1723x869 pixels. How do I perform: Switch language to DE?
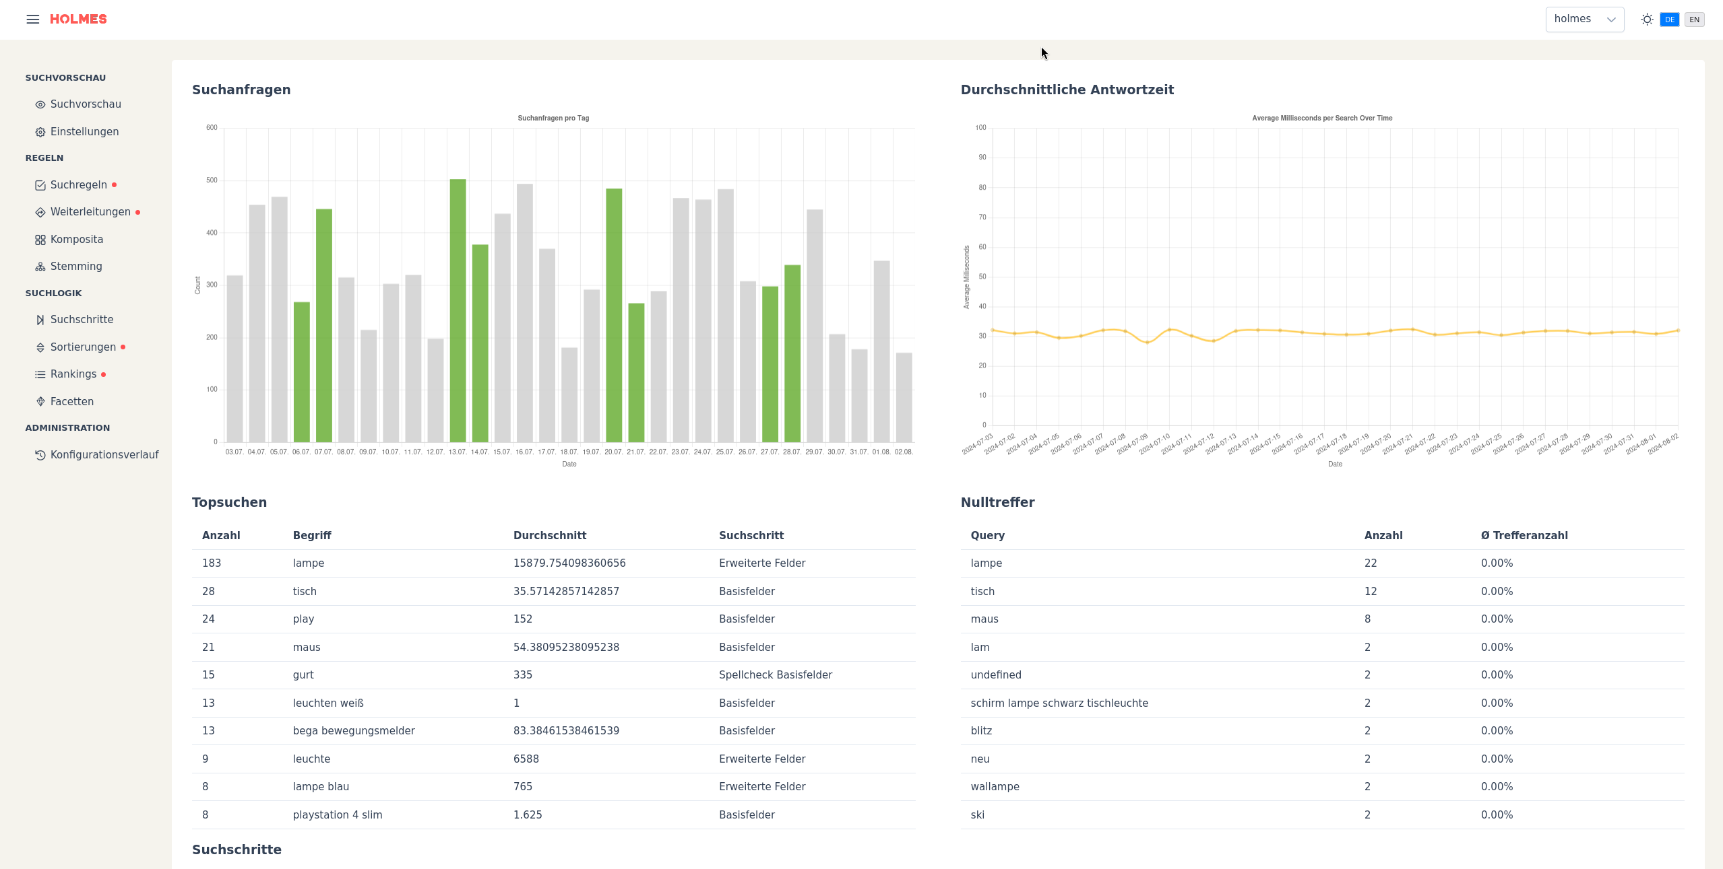coord(1669,20)
